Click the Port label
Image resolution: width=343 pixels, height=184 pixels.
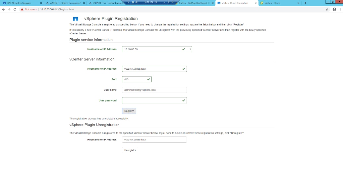click(x=114, y=79)
